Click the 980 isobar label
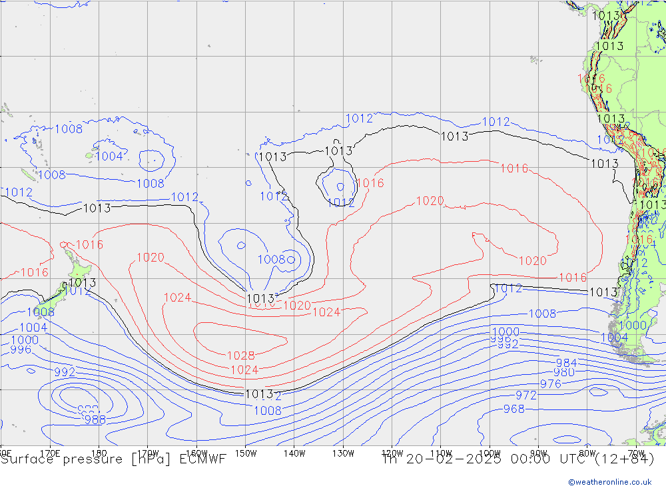Screen dimensions: 666x488 click(564, 372)
